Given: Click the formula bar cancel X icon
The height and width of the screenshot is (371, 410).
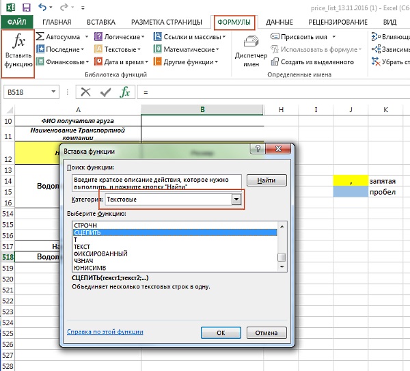Looking at the screenshot, I should (x=86, y=92).
